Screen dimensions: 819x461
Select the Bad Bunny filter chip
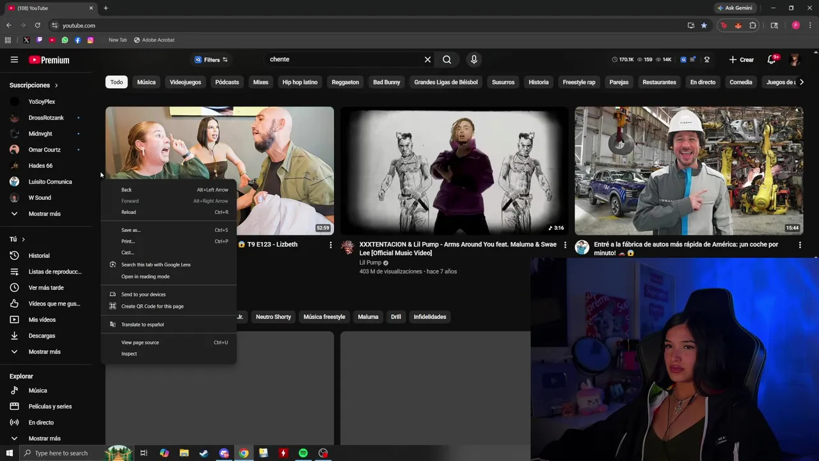[x=386, y=82]
